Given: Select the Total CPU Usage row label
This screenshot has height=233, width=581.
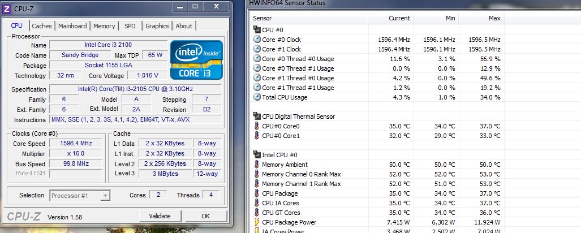Looking at the screenshot, I should tap(285, 97).
